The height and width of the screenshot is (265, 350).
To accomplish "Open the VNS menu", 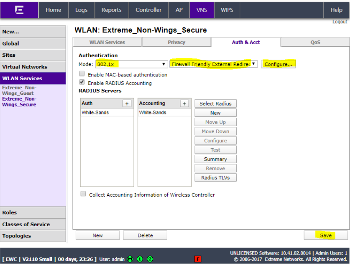I will click(x=202, y=10).
